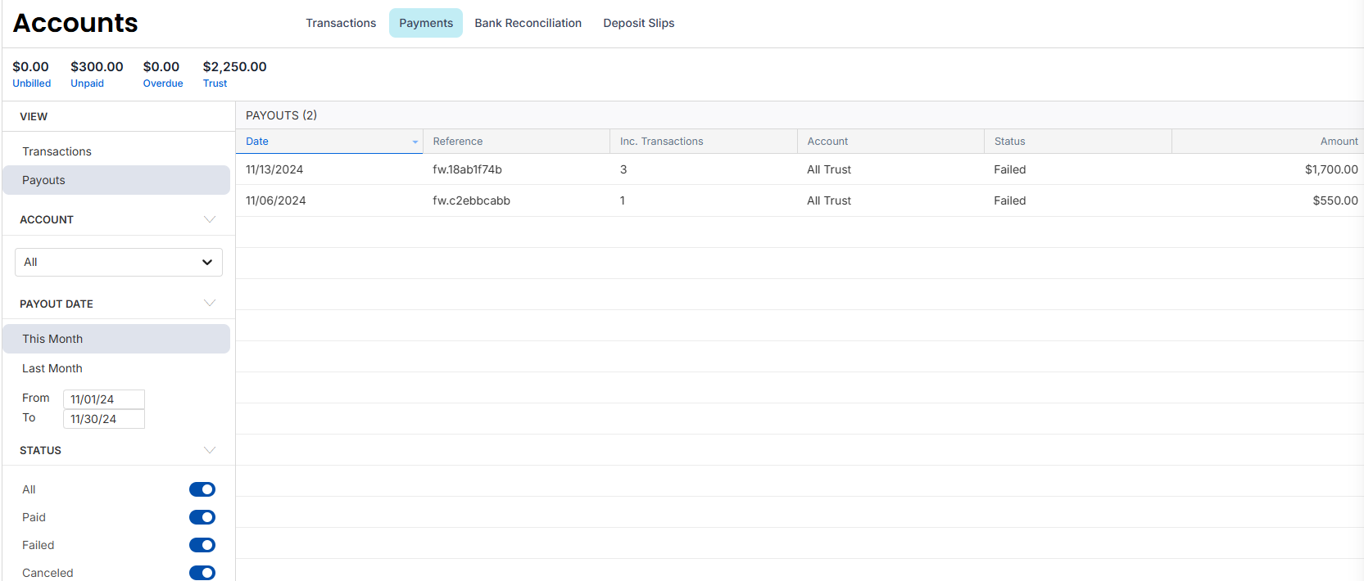Switch off the Canceled status toggle

click(x=202, y=573)
